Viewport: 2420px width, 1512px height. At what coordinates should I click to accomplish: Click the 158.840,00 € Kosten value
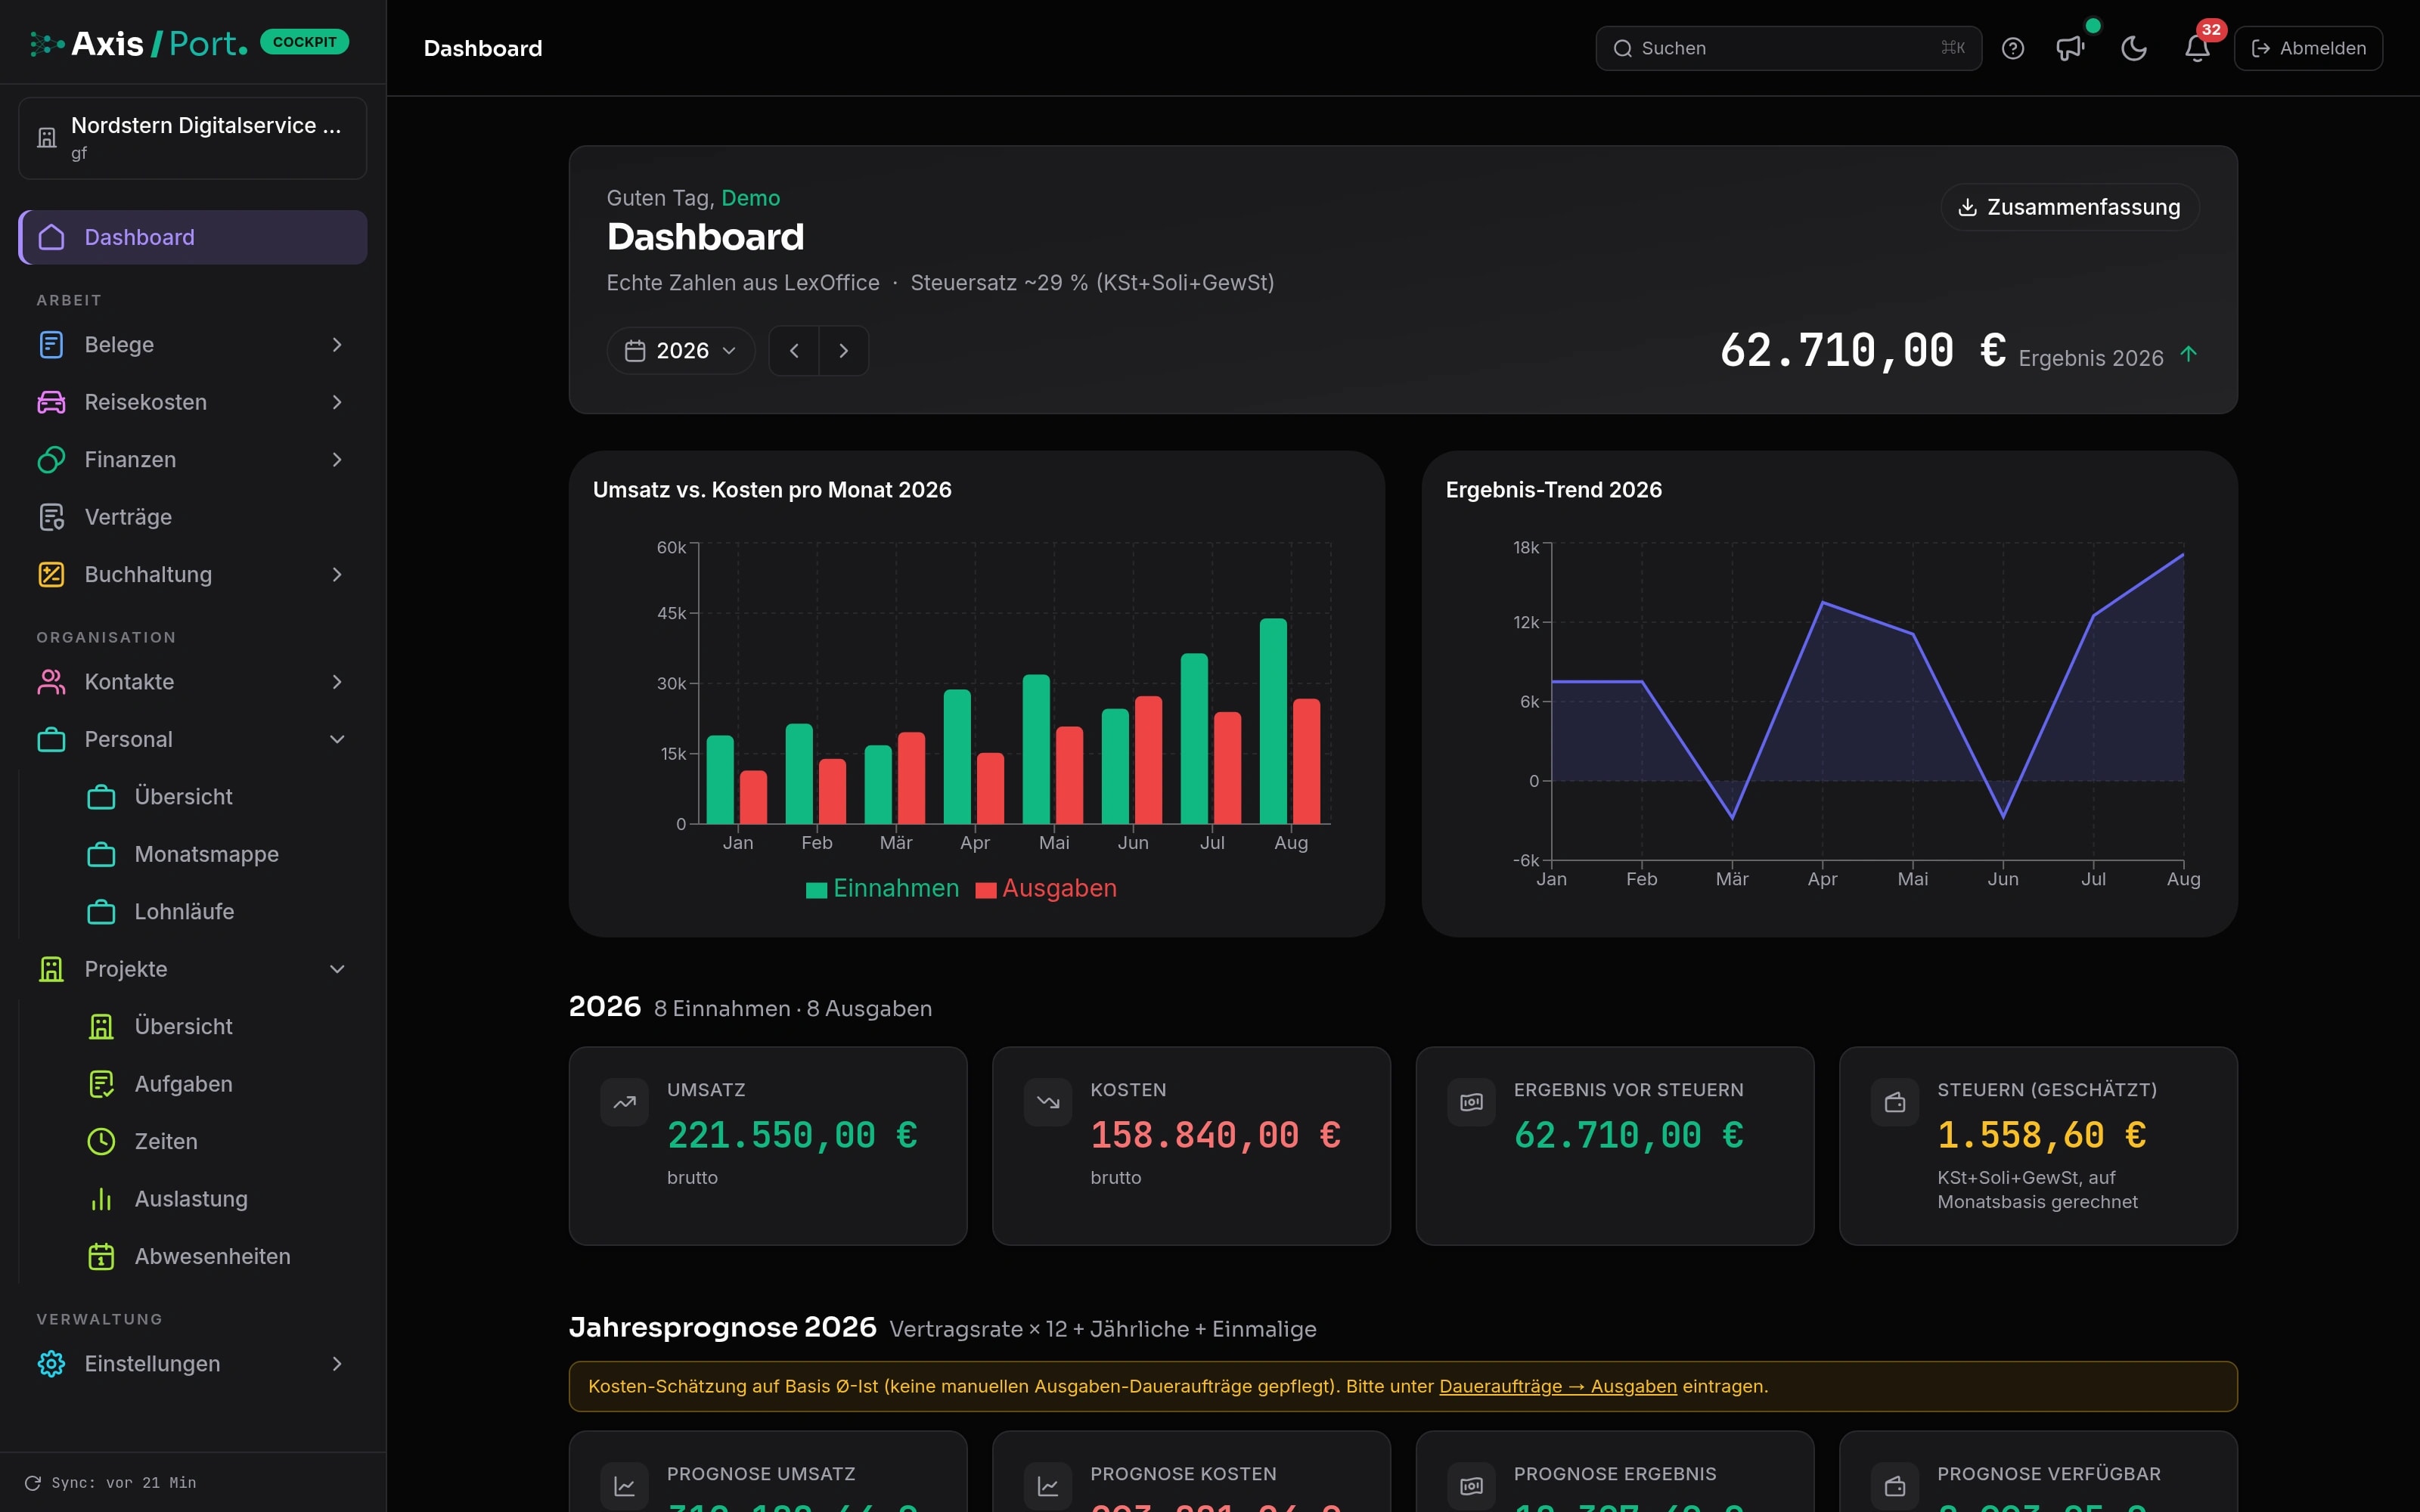[1215, 1136]
